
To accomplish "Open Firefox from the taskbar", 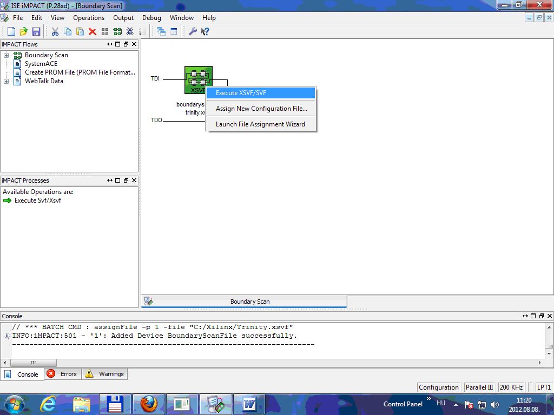I will click(x=148, y=404).
